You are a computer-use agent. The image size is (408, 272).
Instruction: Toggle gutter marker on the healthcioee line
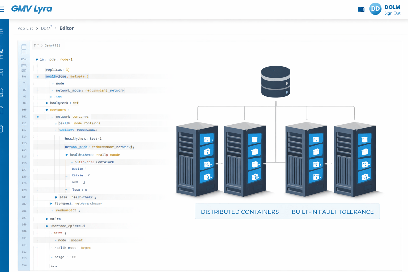38,76
